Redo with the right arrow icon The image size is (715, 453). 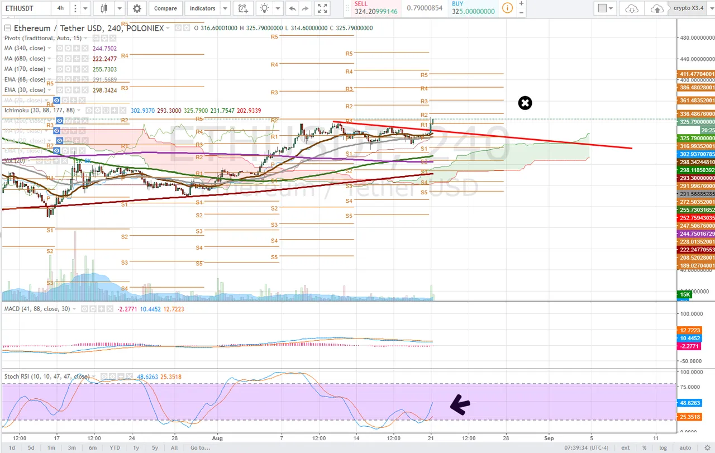coord(305,8)
